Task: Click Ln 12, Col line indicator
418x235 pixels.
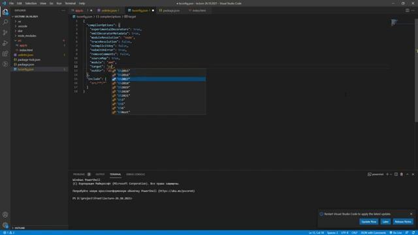Action: [316, 232]
